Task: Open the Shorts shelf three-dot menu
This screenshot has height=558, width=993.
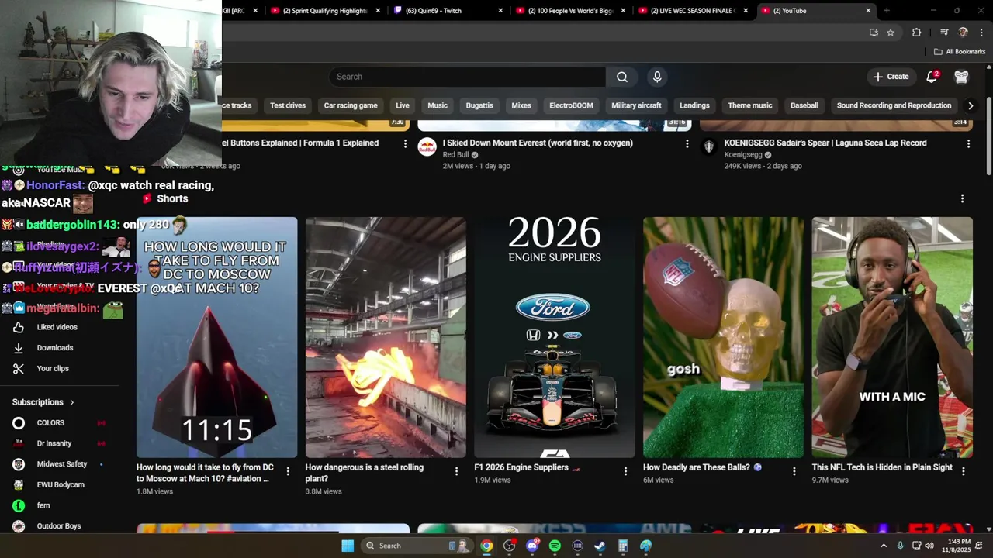Action: [962, 198]
